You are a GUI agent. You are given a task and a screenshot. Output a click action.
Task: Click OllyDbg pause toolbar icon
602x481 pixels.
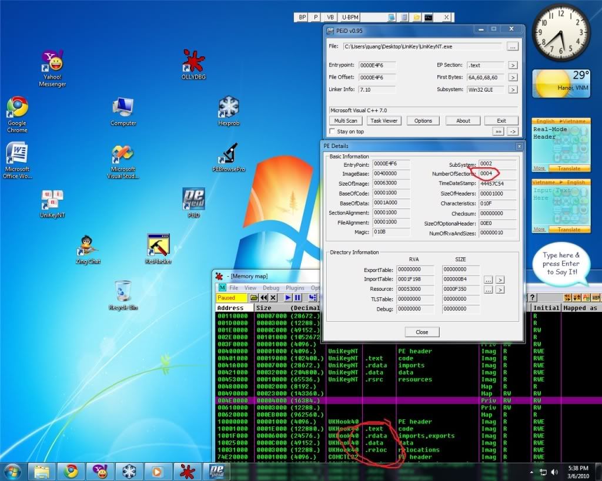[297, 298]
